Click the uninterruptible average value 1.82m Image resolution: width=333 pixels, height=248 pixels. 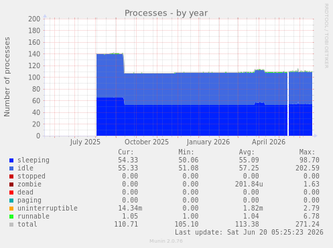[x=253, y=208]
